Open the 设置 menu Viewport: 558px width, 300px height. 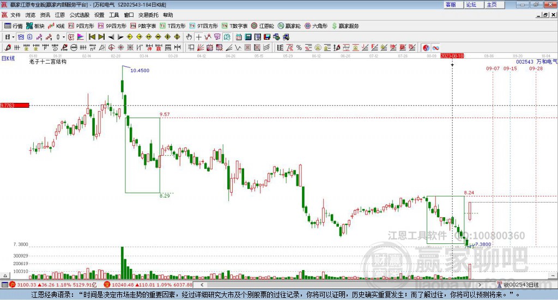click(x=99, y=15)
